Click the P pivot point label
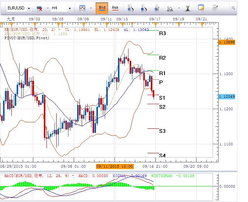 tap(161, 82)
